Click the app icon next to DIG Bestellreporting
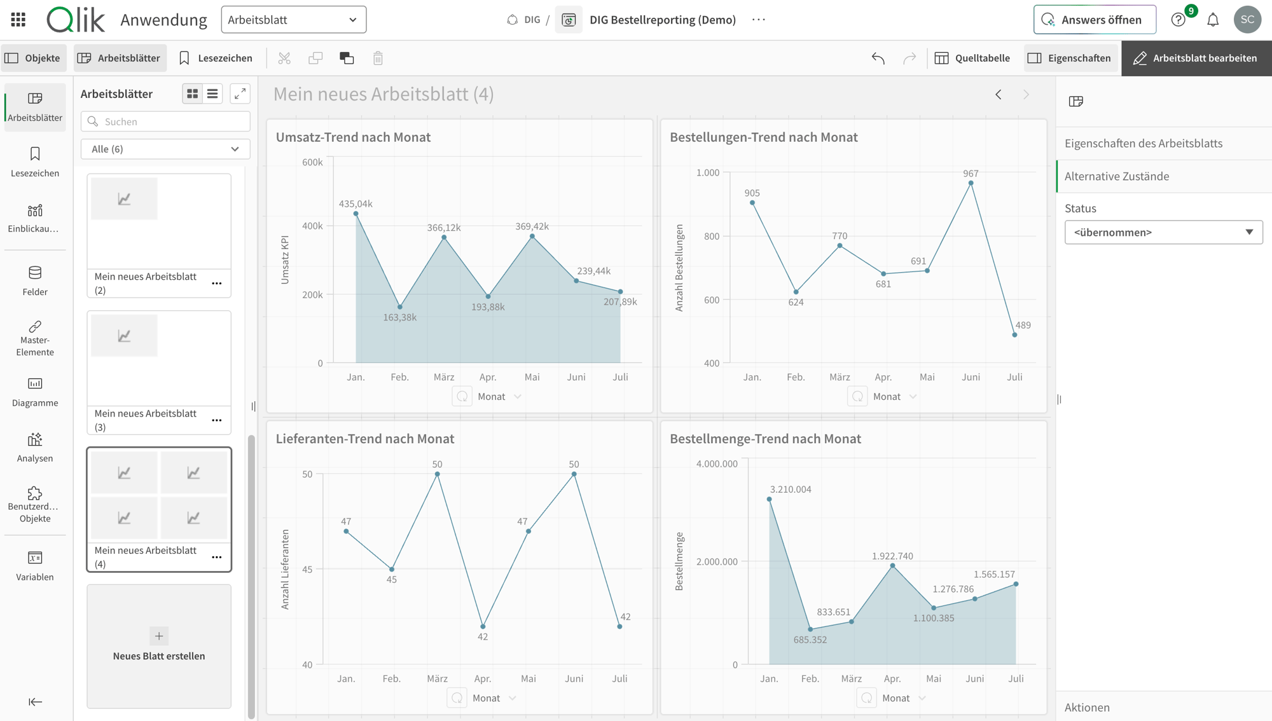 (569, 20)
